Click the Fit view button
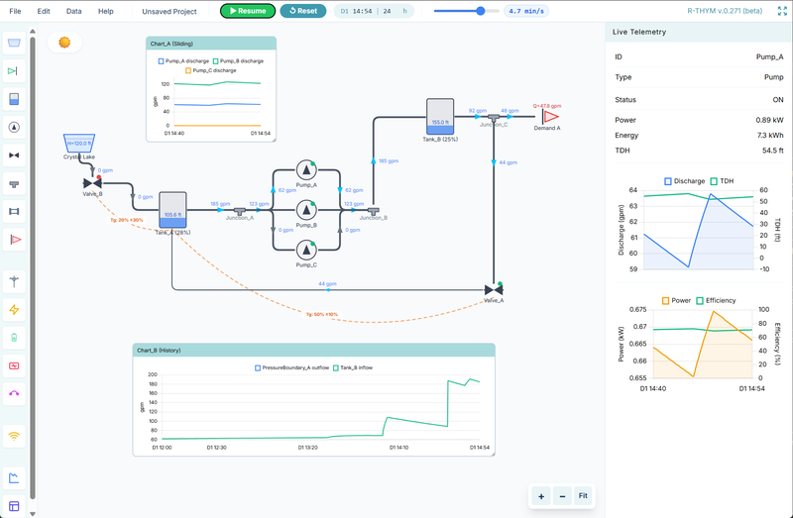 point(583,496)
